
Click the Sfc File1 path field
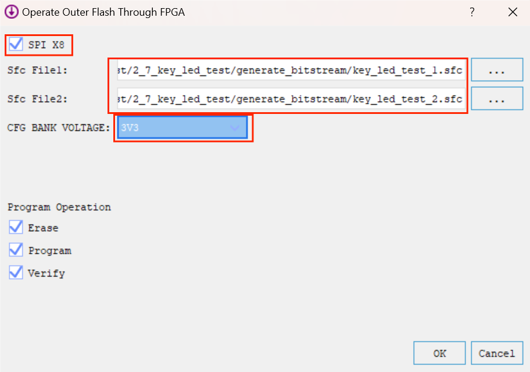coord(291,70)
